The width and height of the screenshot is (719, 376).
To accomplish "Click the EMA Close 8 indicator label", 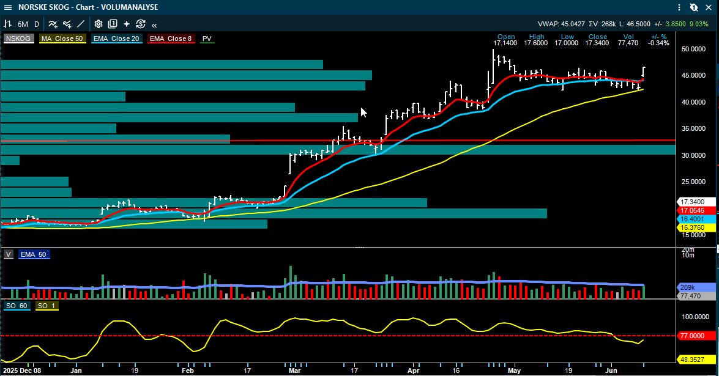I will [x=171, y=39].
